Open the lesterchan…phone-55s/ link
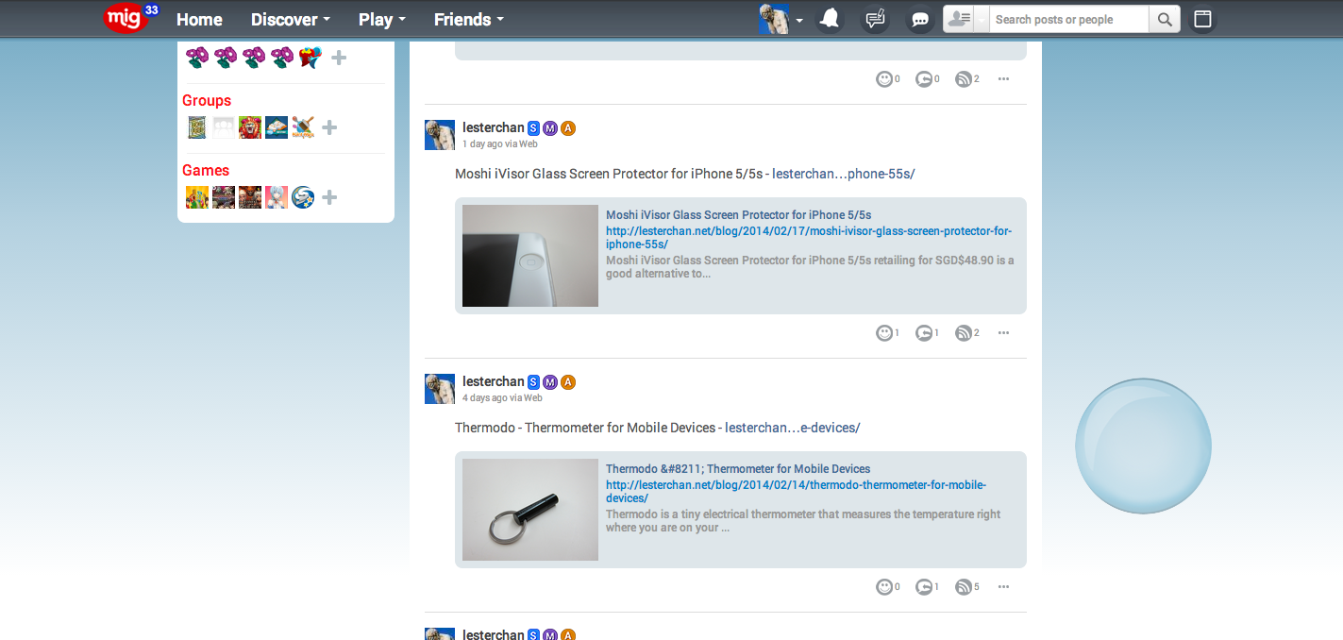Image resolution: width=1343 pixels, height=640 pixels. (x=844, y=174)
